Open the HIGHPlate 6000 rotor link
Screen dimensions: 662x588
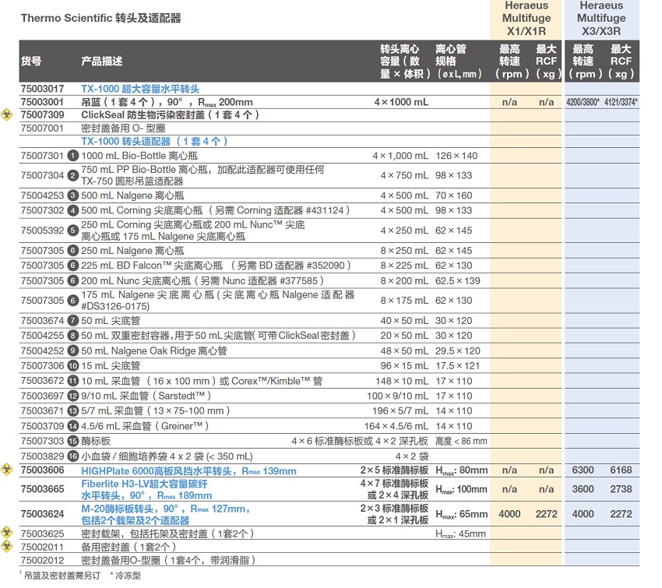pos(188,471)
